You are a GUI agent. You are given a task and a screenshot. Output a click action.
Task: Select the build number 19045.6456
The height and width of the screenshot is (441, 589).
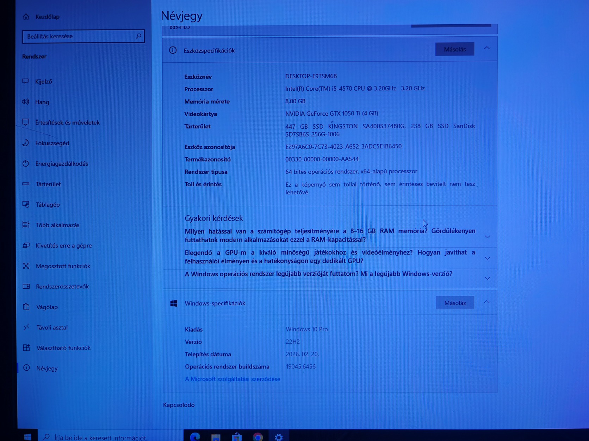[x=300, y=366]
